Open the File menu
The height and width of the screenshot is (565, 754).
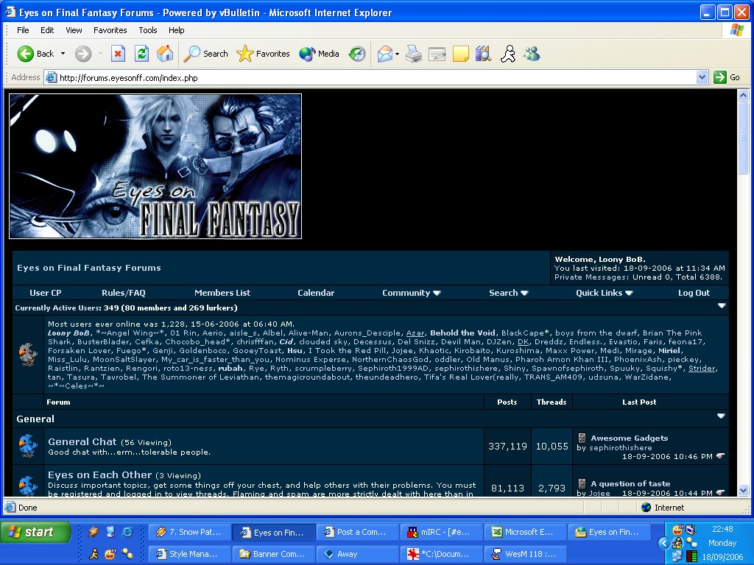23,29
